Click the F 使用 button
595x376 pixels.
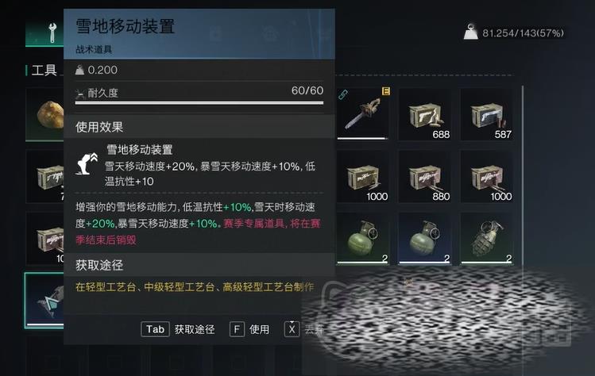click(249, 329)
